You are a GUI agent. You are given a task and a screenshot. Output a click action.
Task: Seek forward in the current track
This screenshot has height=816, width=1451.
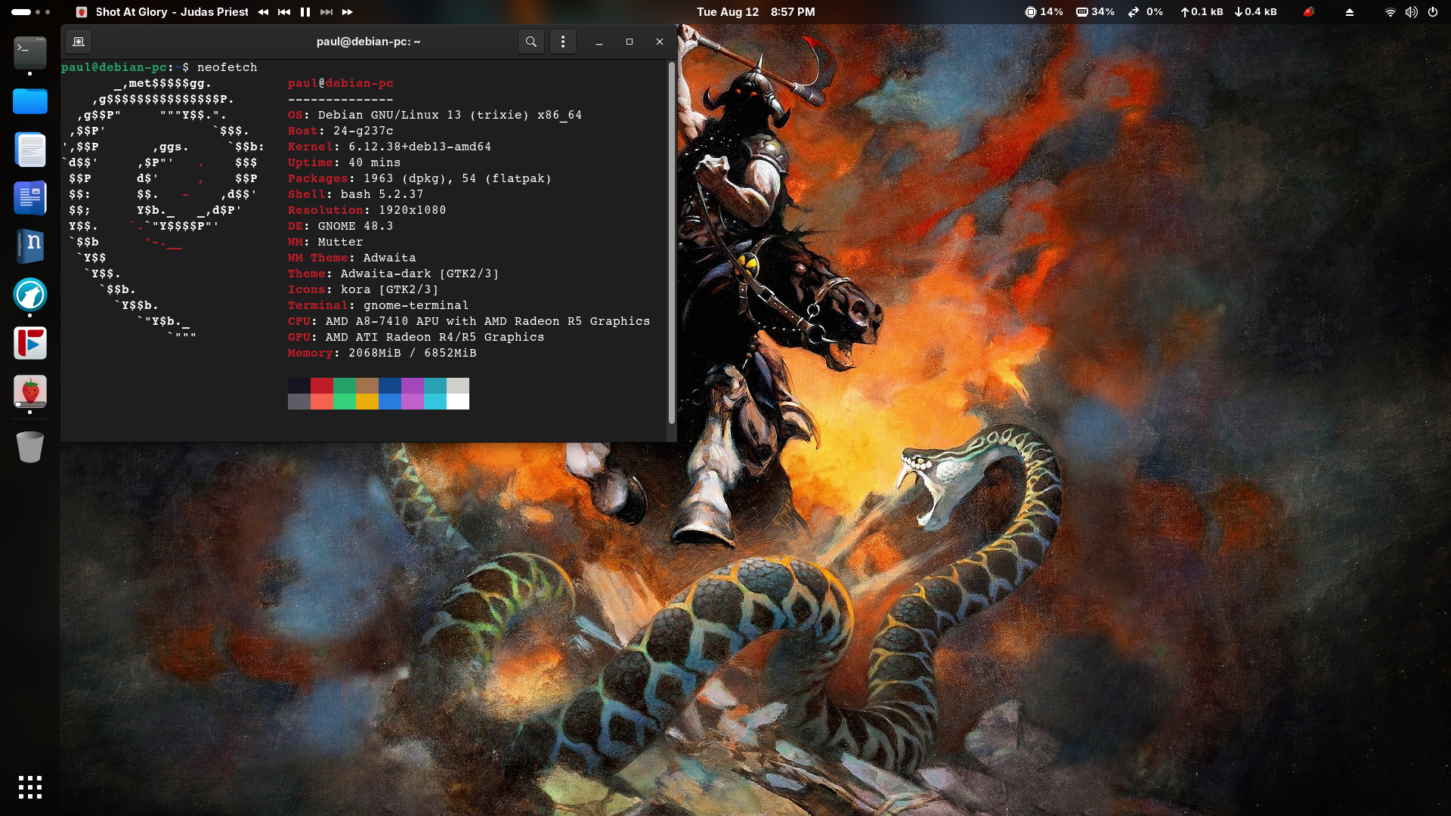(x=348, y=12)
